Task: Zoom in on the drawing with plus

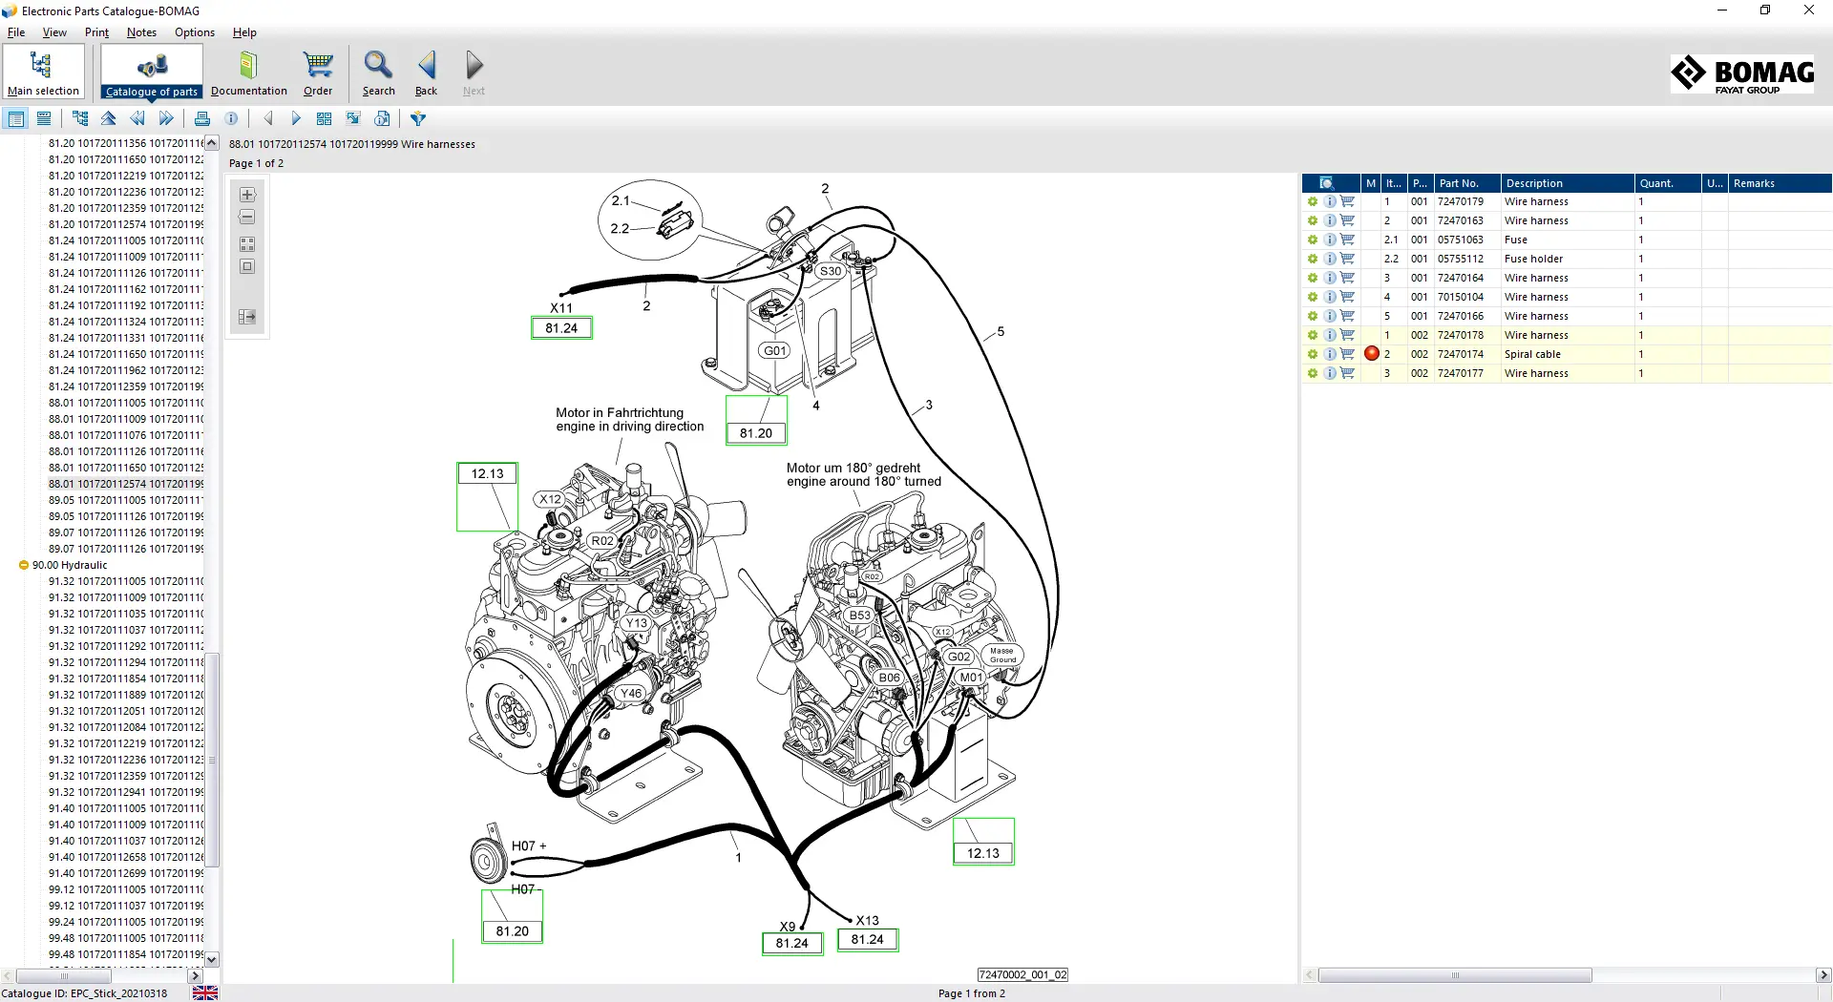Action: click(x=247, y=195)
